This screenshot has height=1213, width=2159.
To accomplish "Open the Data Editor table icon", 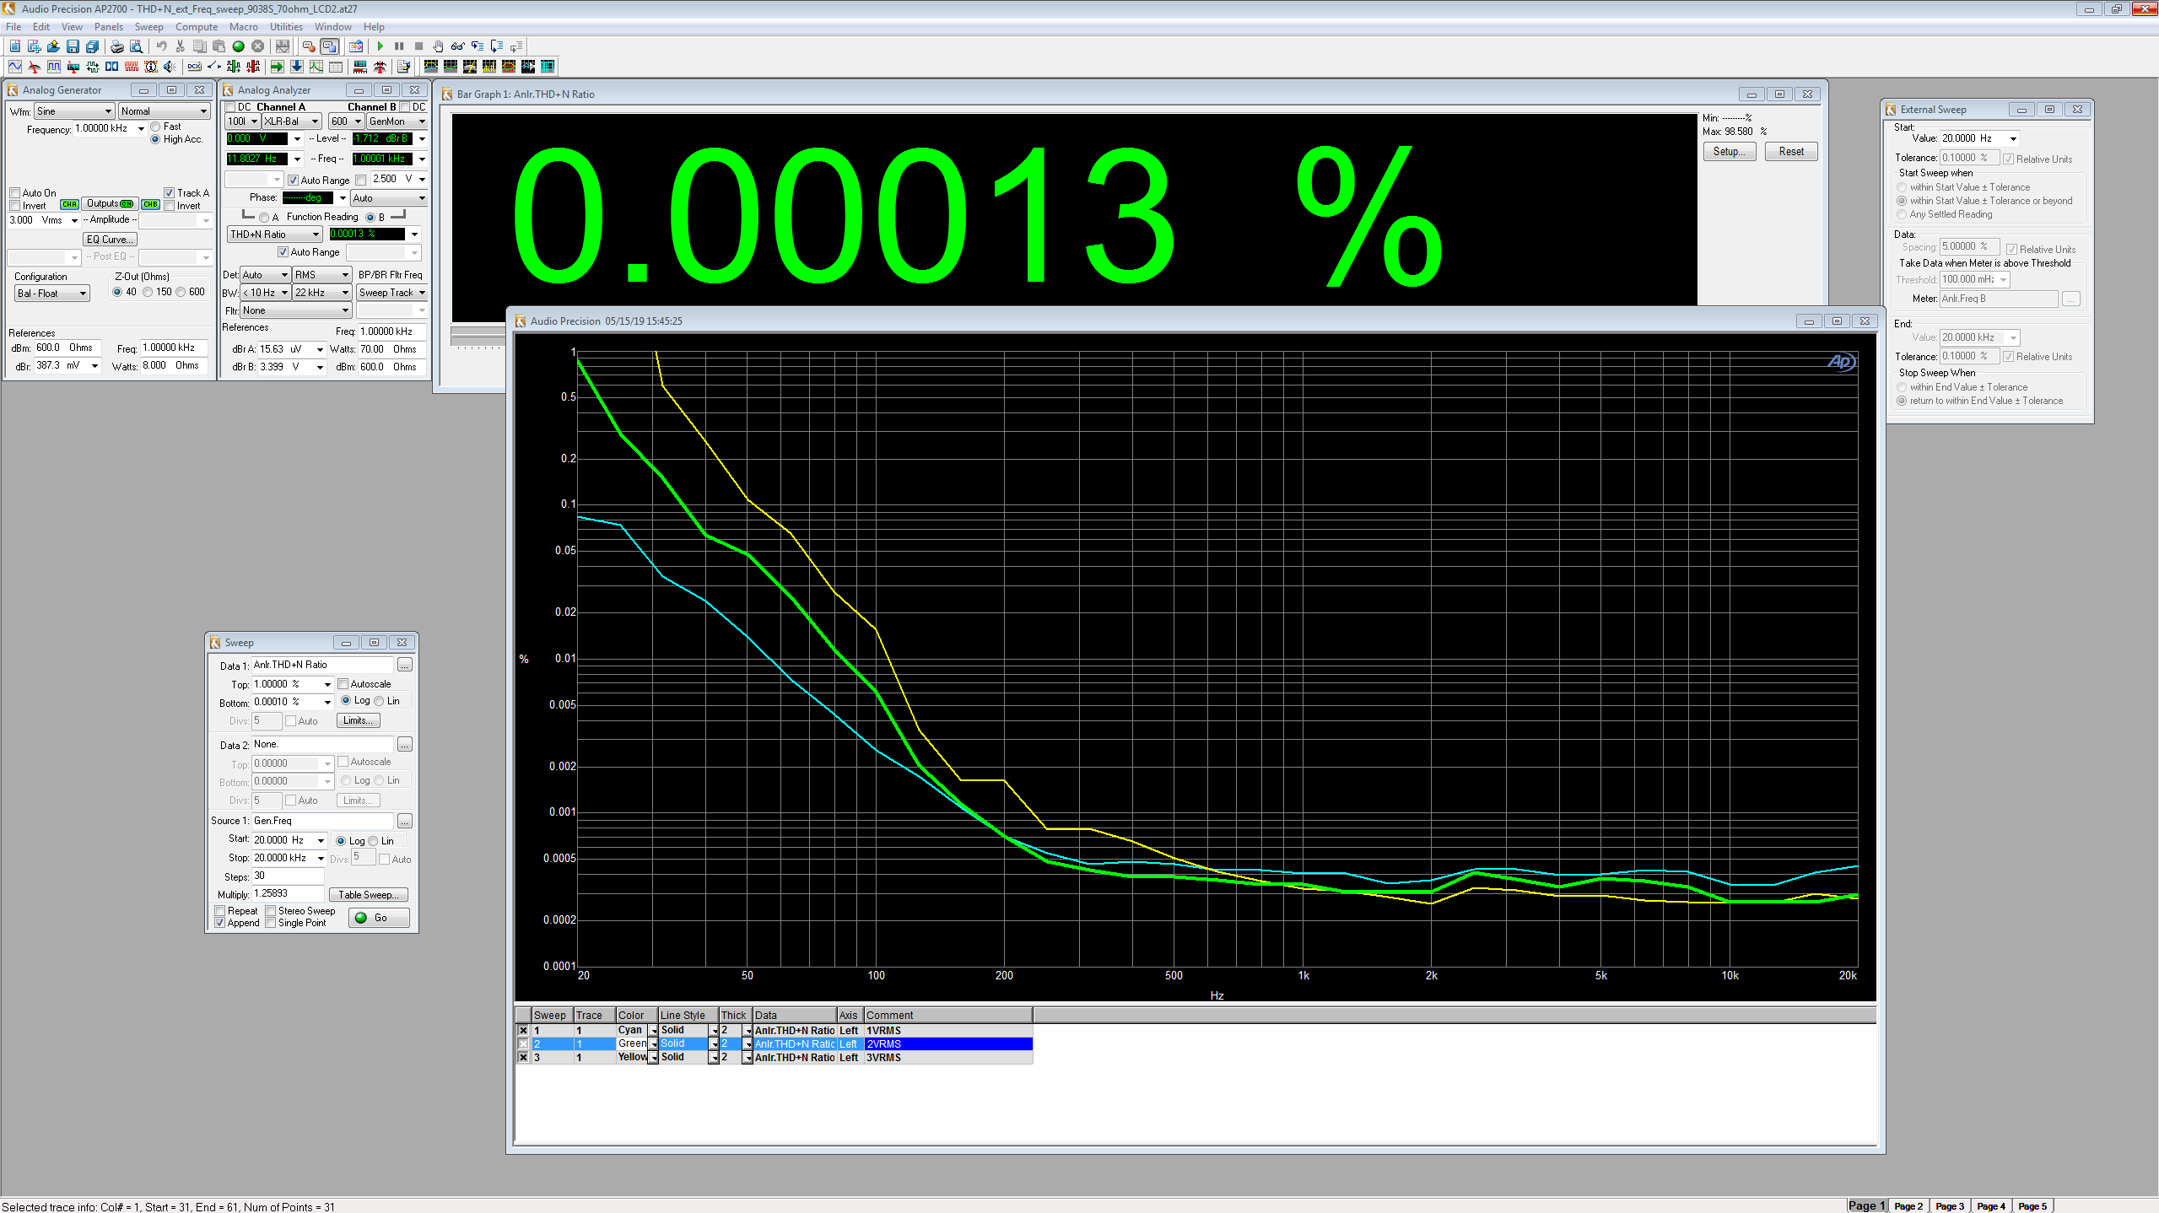I will click(x=336, y=67).
